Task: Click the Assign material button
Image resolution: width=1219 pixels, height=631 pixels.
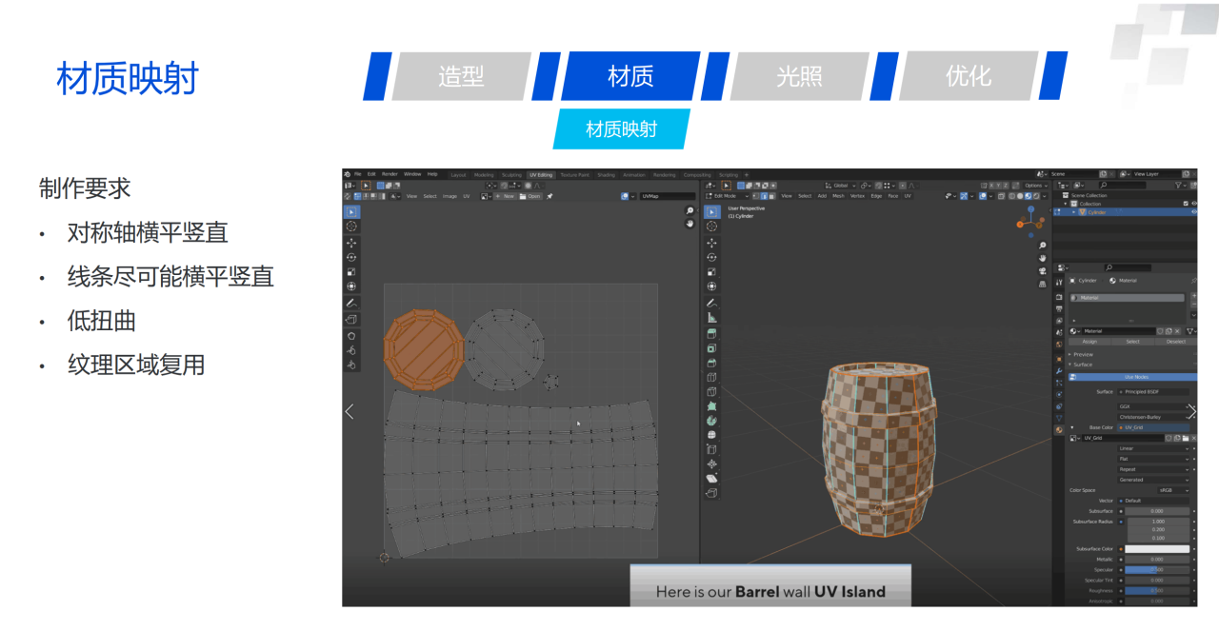Action: [x=1089, y=341]
